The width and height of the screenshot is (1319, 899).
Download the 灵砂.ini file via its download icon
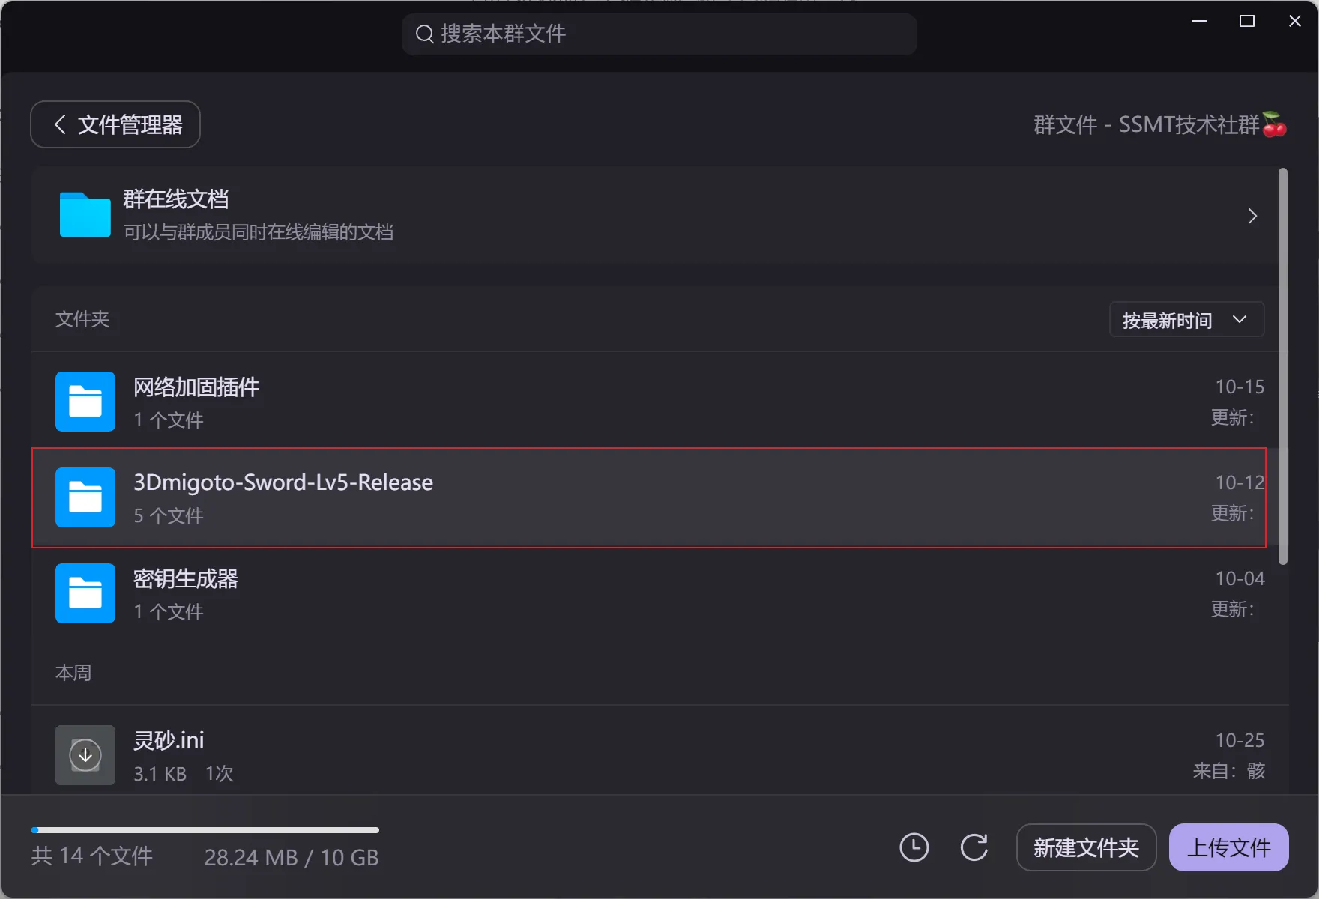tap(85, 755)
